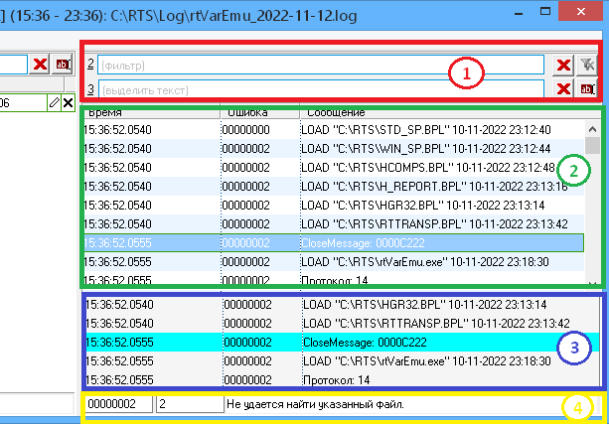The height and width of the screenshot is (424, 609).
Task: Select the row loading WIN_SP.BPL
Action: pos(334,149)
